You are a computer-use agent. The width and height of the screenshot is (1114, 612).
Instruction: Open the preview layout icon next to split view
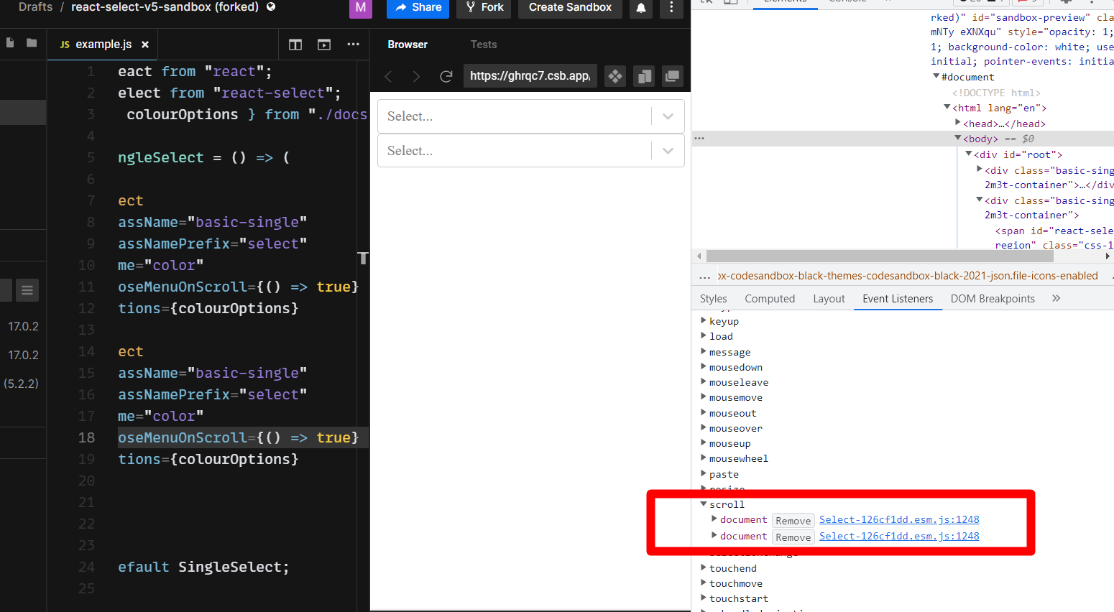pos(323,44)
